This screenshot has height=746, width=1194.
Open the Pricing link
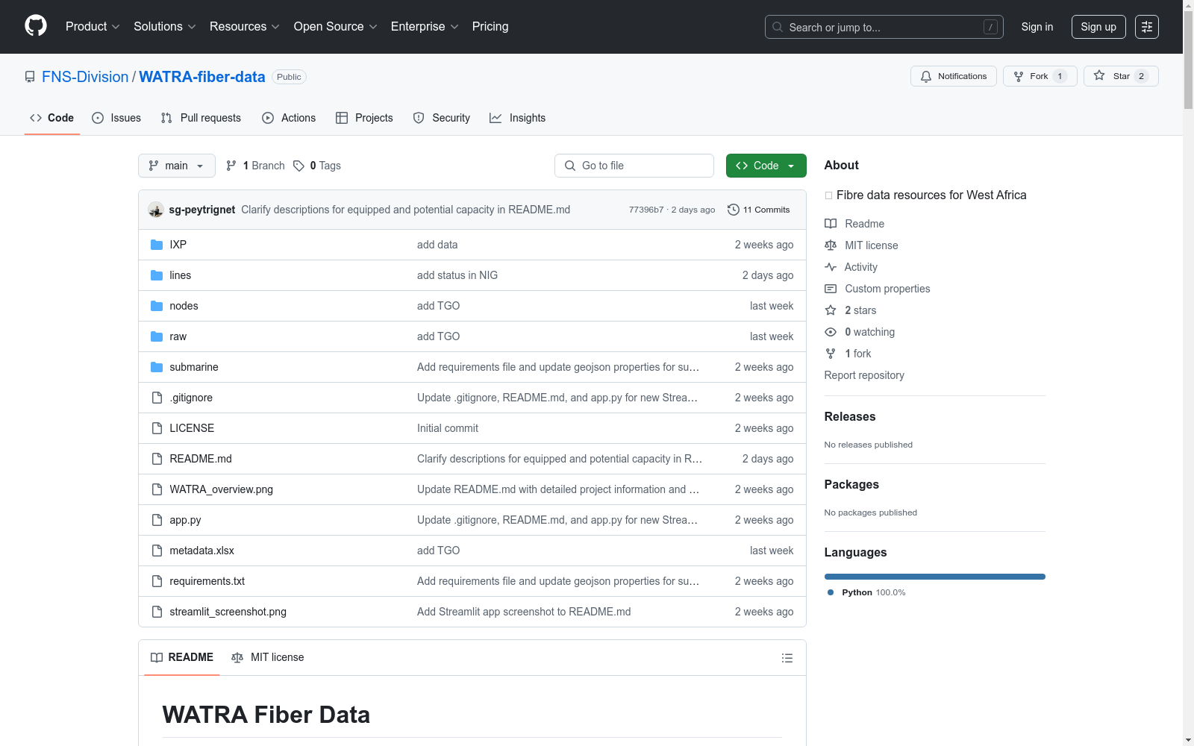pos(490,27)
